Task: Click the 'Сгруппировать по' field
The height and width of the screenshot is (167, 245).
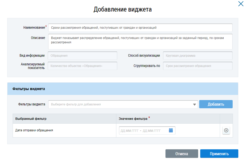Action: (197, 66)
